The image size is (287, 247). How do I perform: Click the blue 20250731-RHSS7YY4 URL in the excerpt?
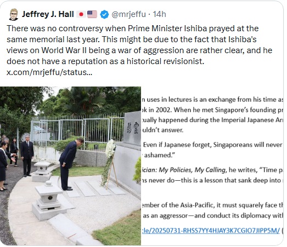[x=211, y=231]
